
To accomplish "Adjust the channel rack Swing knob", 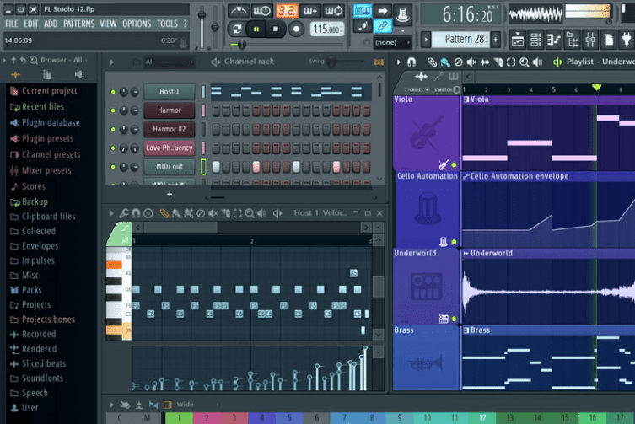I will 331,62.
